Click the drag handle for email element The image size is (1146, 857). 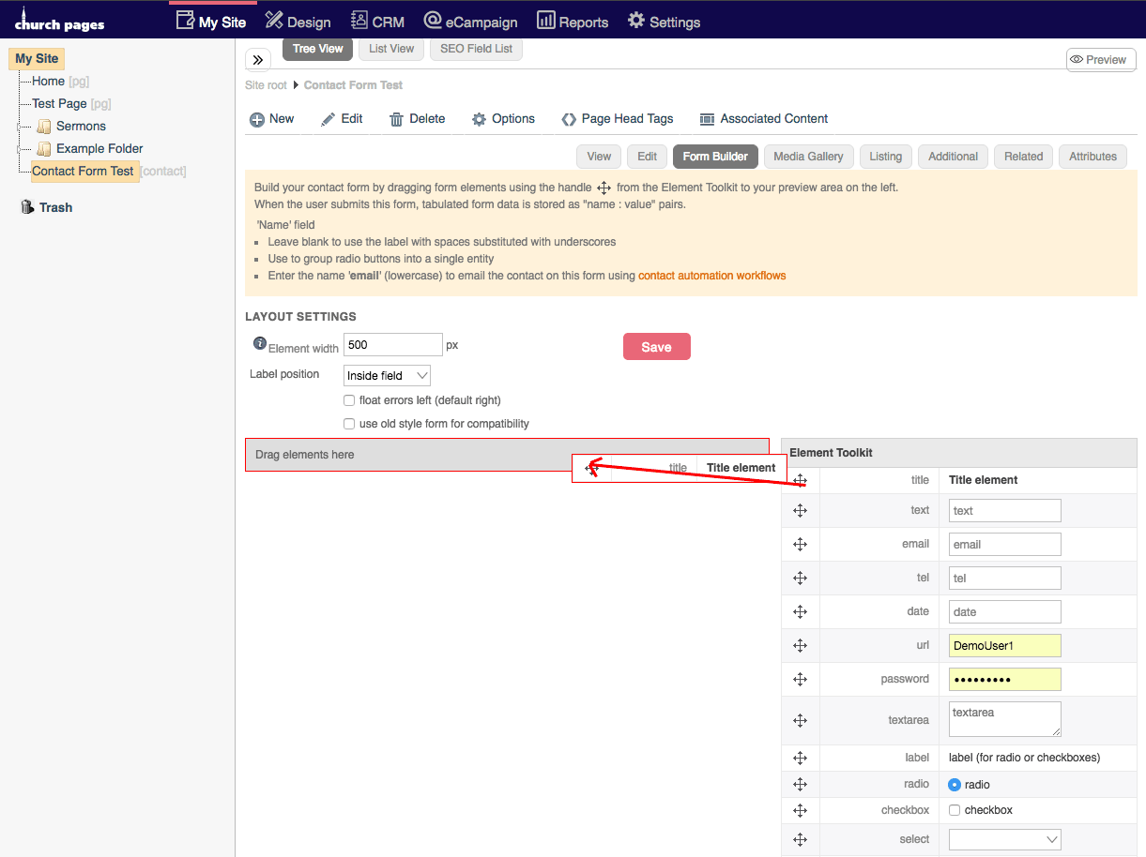(800, 545)
